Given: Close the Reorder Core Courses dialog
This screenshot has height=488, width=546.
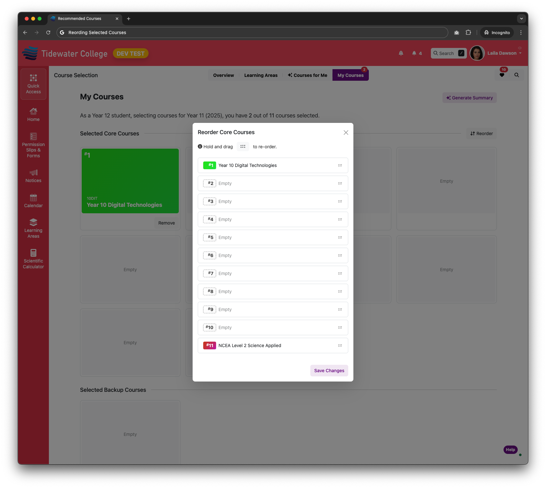Looking at the screenshot, I should [x=346, y=133].
